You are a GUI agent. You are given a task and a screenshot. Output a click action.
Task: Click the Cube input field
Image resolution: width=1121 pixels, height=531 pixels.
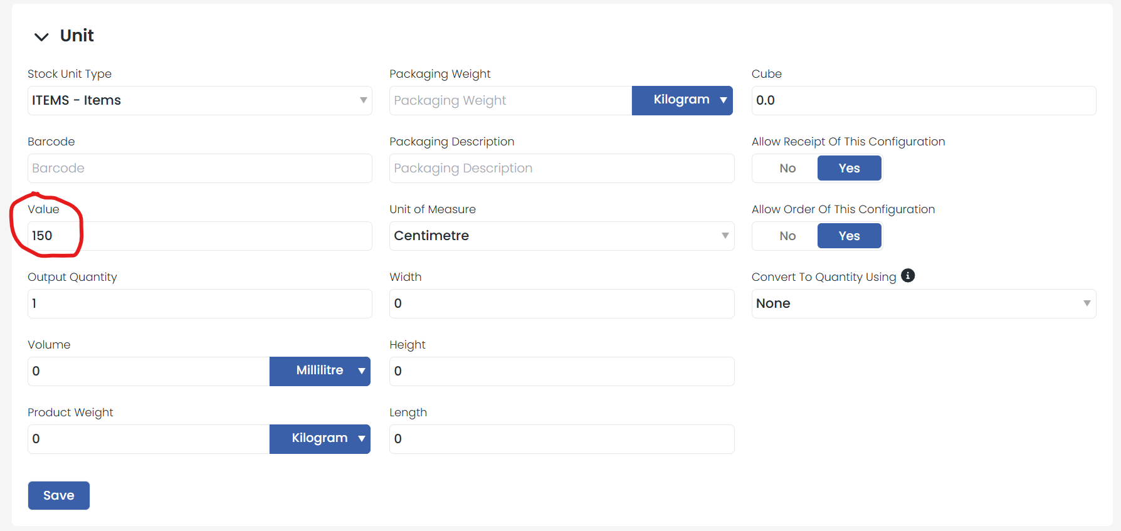(x=923, y=100)
